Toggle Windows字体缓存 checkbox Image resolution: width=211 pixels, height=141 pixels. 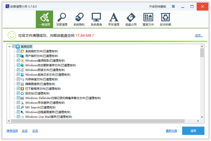point(18,102)
